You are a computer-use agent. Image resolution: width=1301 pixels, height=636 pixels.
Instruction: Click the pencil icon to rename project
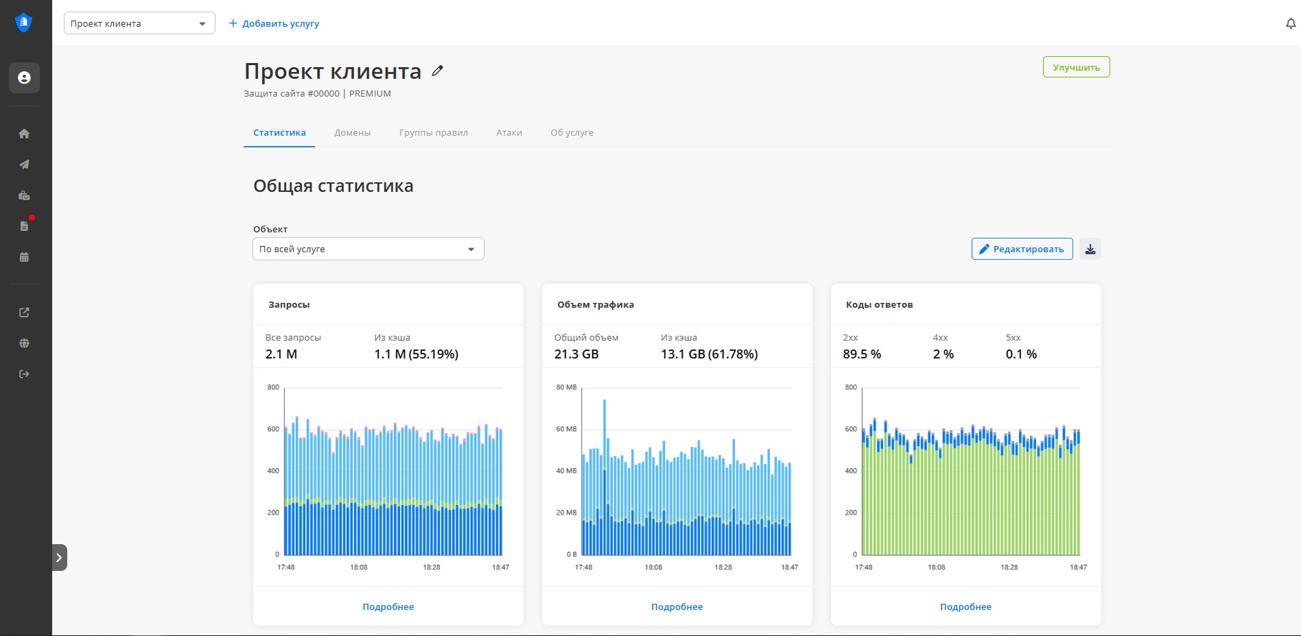point(437,71)
